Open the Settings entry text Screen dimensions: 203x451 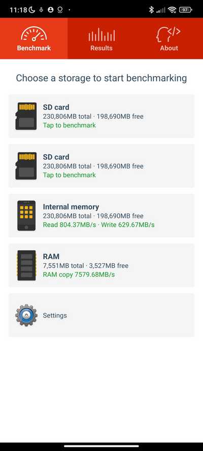(55, 315)
